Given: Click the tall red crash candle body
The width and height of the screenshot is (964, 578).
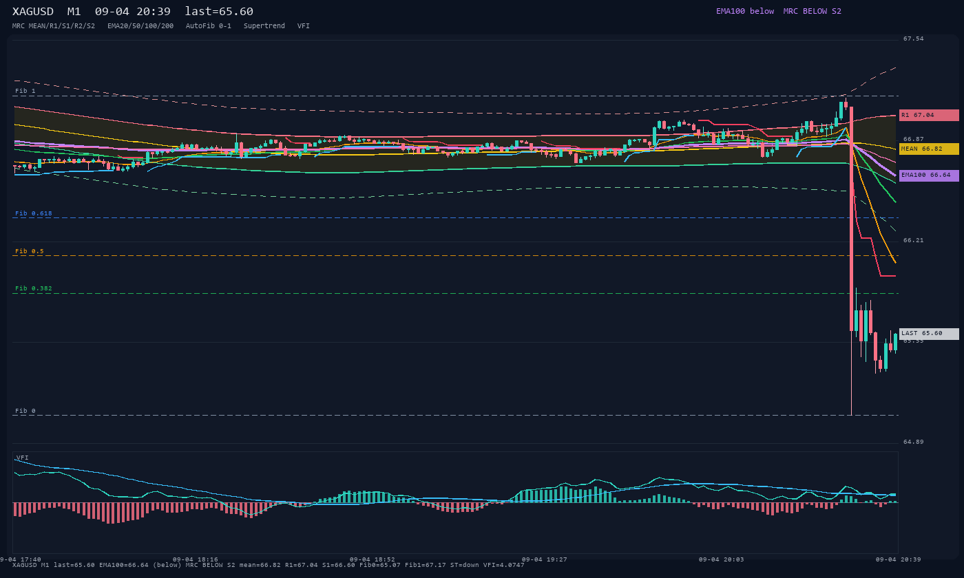Looking at the screenshot, I should pos(852,219).
